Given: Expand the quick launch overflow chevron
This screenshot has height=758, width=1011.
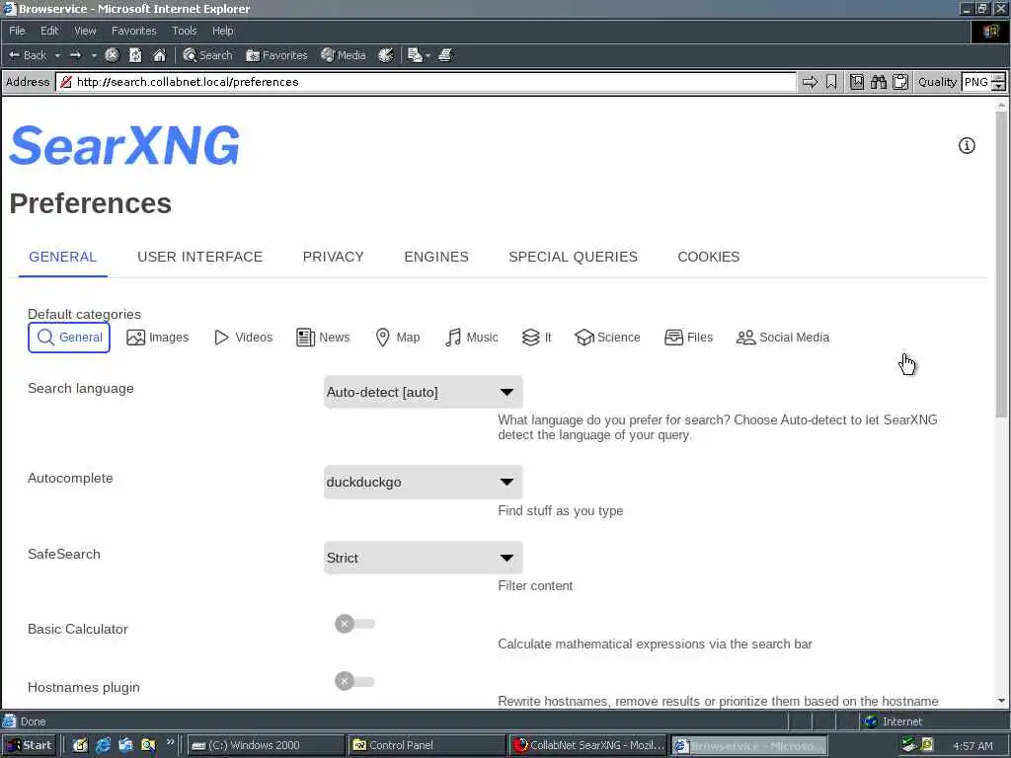Looking at the screenshot, I should click(x=170, y=742).
